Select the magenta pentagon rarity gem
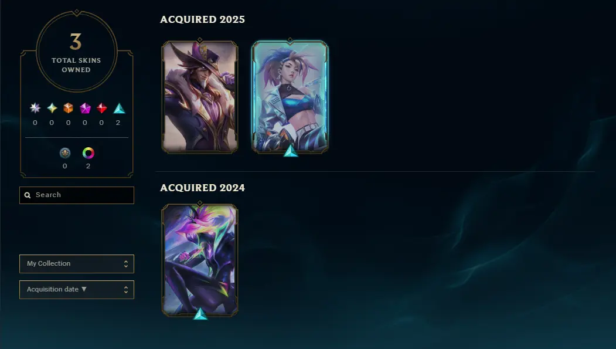 pyautogui.click(x=85, y=108)
